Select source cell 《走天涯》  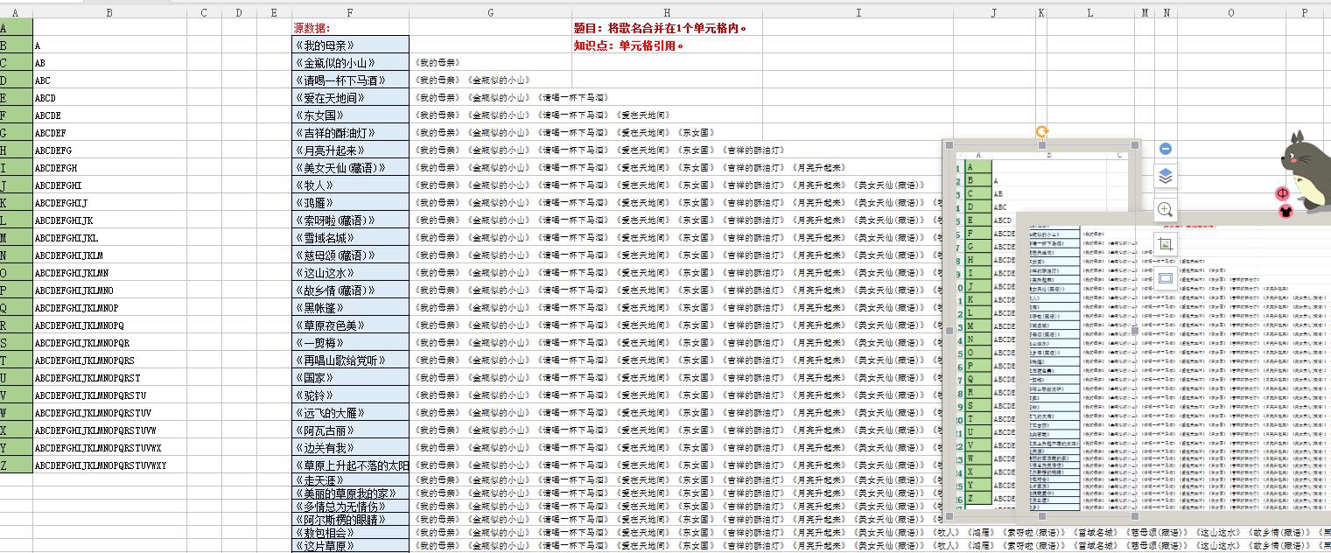tap(350, 480)
